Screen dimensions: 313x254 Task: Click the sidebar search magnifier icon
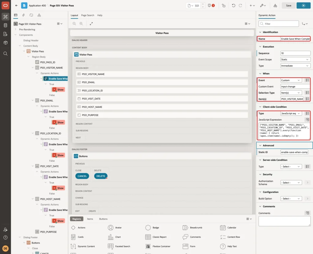[6, 54]
